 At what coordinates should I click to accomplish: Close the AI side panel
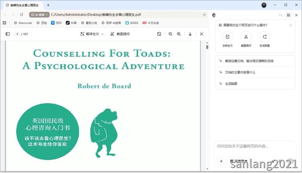(x=296, y=15)
